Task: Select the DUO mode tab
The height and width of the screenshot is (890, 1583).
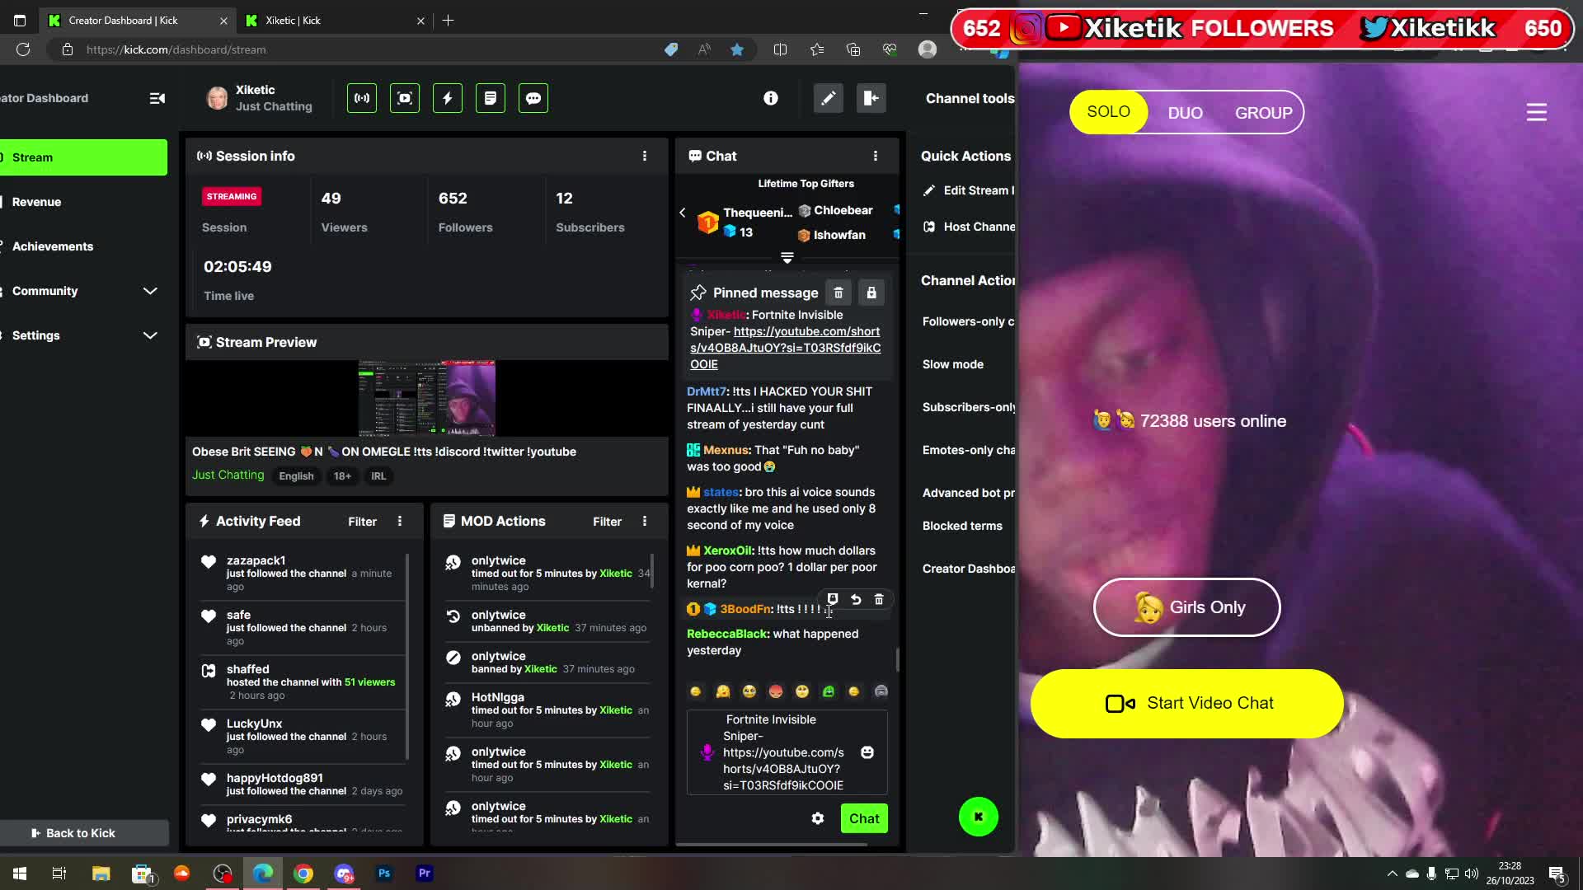Action: [x=1185, y=113]
